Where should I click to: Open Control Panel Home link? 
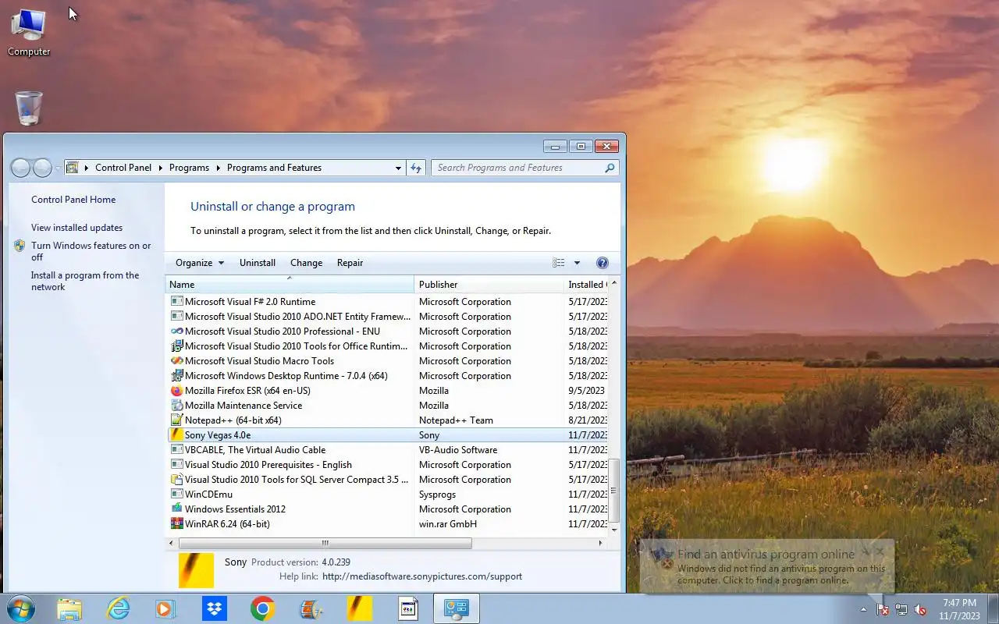(73, 200)
